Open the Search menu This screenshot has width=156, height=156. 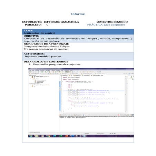point(53,70)
